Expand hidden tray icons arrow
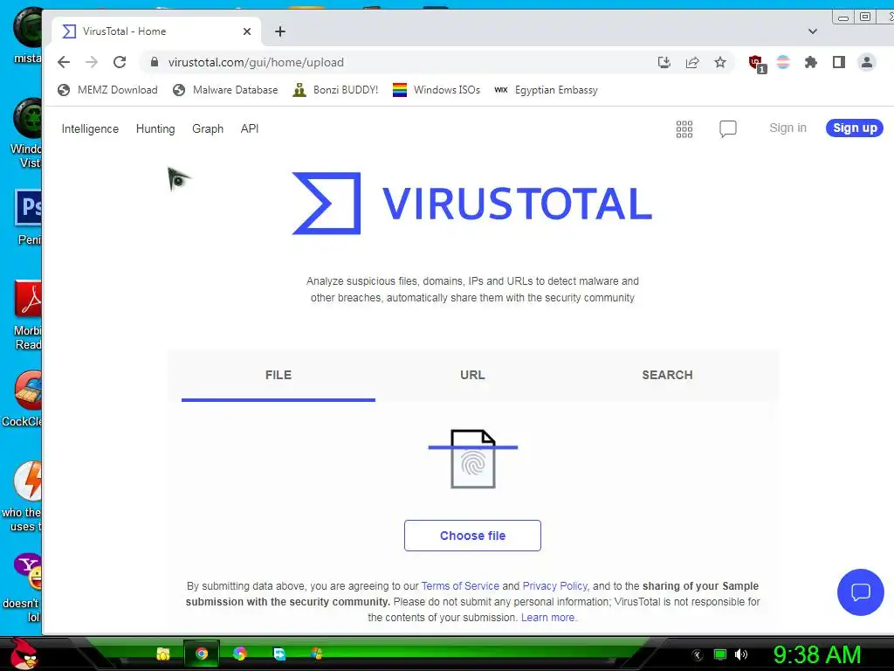Screen dimensions: 894x671 pyautogui.click(x=697, y=655)
